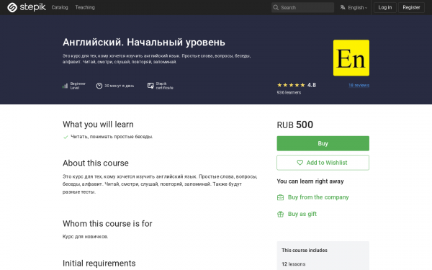Click the course title Английский. Начальный уровень
Image resolution: width=432 pixels, height=270 pixels.
point(144,42)
